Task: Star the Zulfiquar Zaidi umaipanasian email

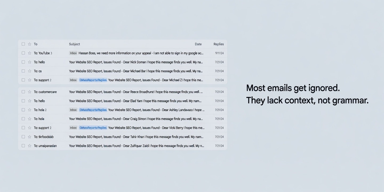Action: tap(30, 146)
